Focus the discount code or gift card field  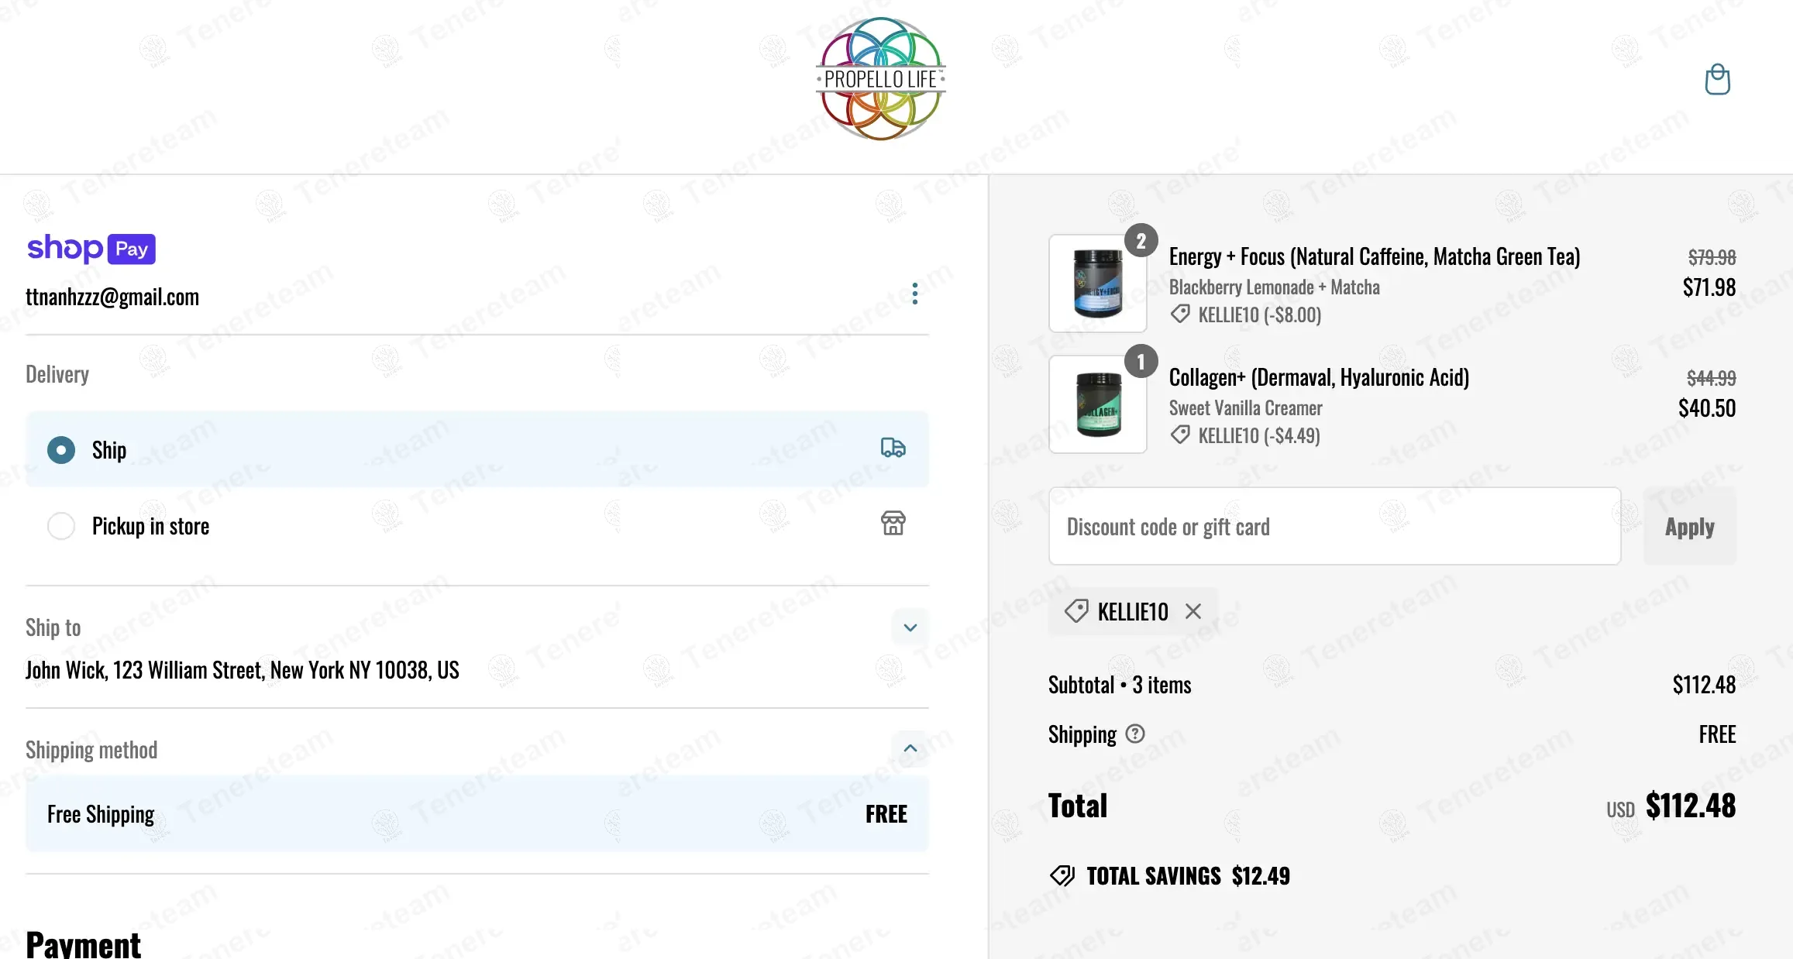tap(1334, 527)
